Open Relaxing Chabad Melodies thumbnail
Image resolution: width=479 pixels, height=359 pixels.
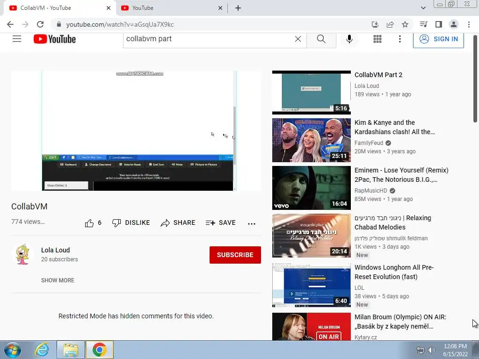(311, 236)
